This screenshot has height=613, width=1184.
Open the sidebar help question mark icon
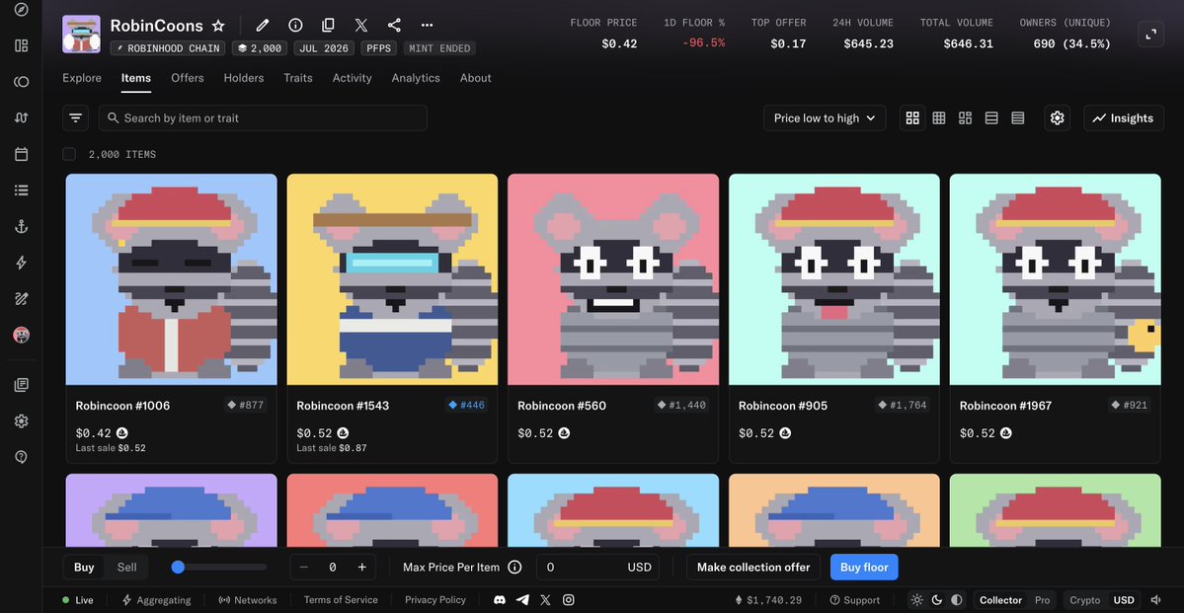point(21,457)
